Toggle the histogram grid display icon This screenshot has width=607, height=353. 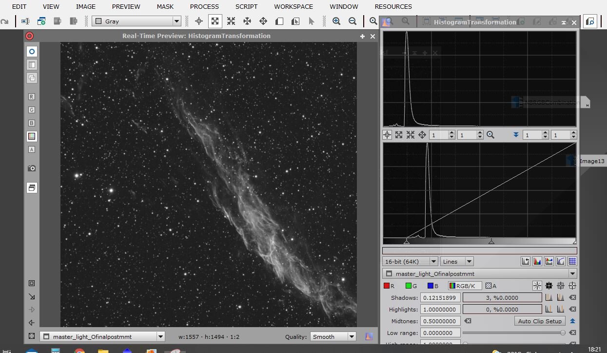point(572,261)
